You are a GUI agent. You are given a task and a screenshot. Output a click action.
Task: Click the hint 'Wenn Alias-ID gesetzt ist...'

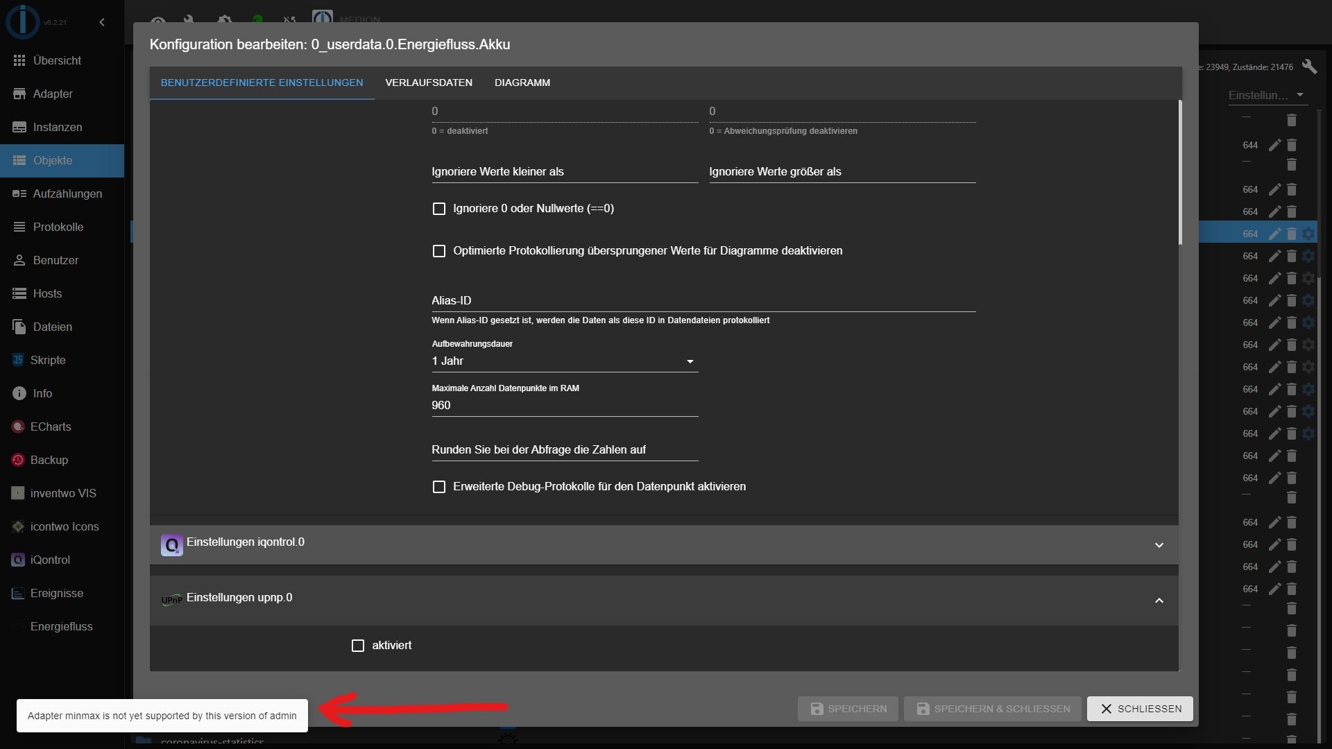point(600,320)
